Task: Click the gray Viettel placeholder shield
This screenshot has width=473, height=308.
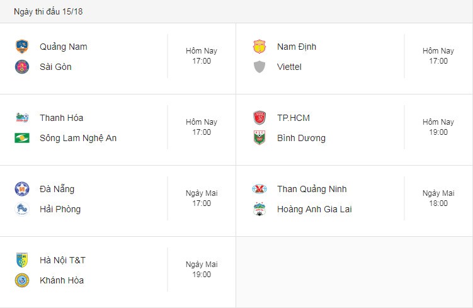Action: pos(259,67)
